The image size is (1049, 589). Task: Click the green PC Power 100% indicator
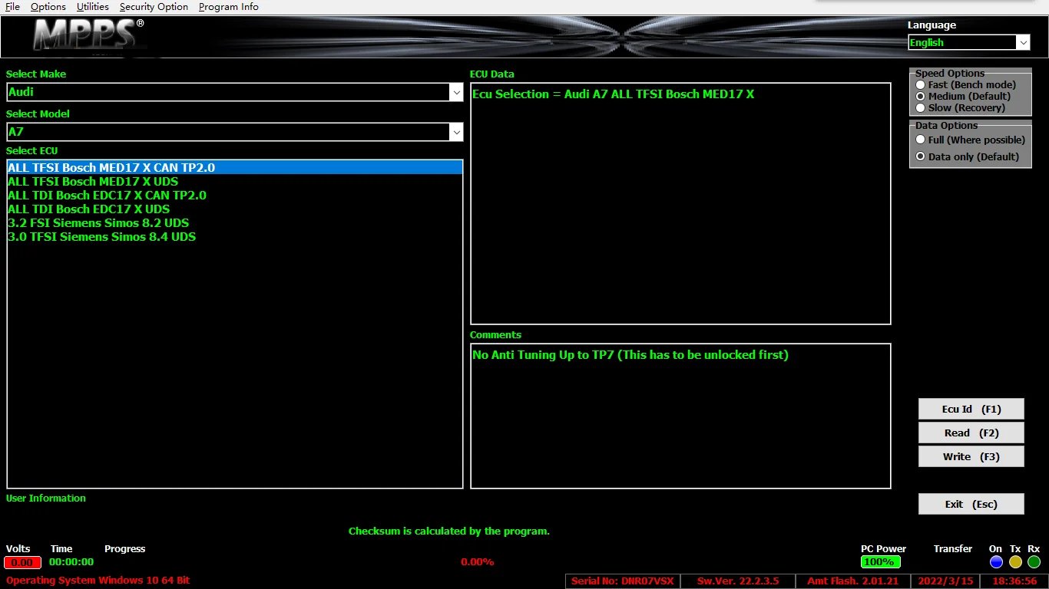pos(880,561)
